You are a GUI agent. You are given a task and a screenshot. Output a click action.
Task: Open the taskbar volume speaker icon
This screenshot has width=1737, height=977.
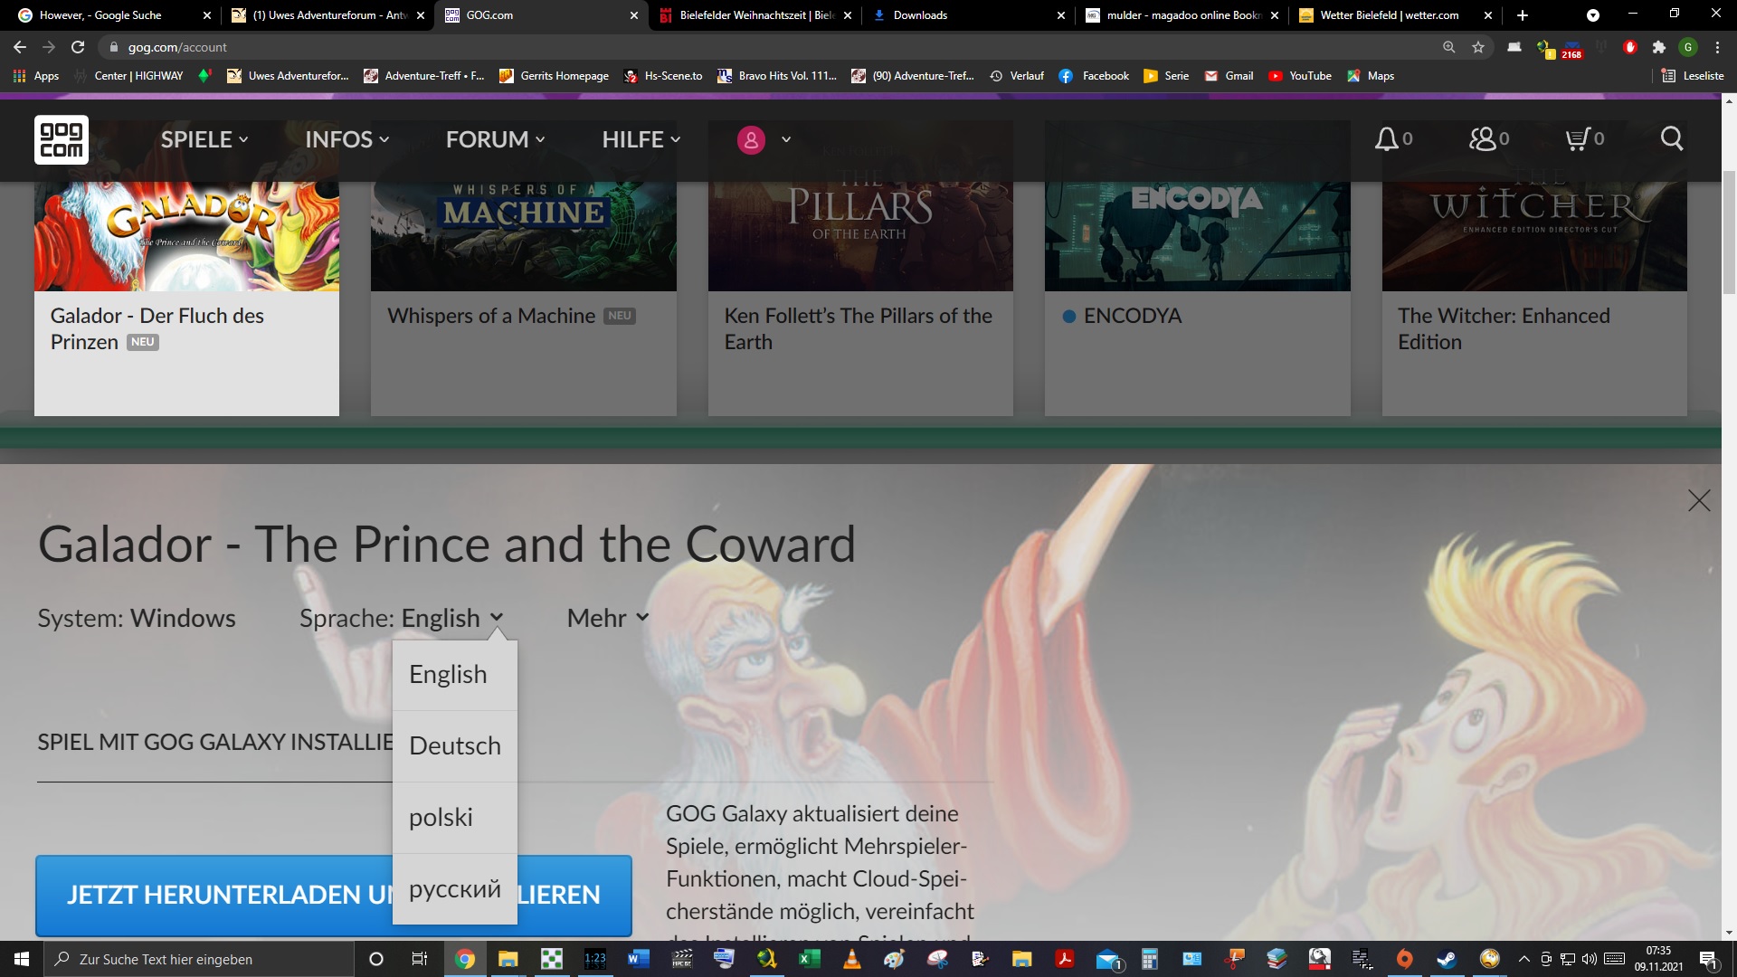tap(1590, 959)
